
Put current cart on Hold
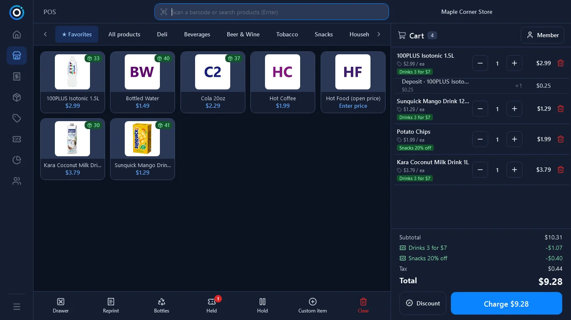[x=262, y=305]
